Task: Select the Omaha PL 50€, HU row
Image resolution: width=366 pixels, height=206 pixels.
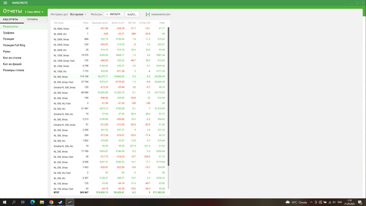Action: 109,114
